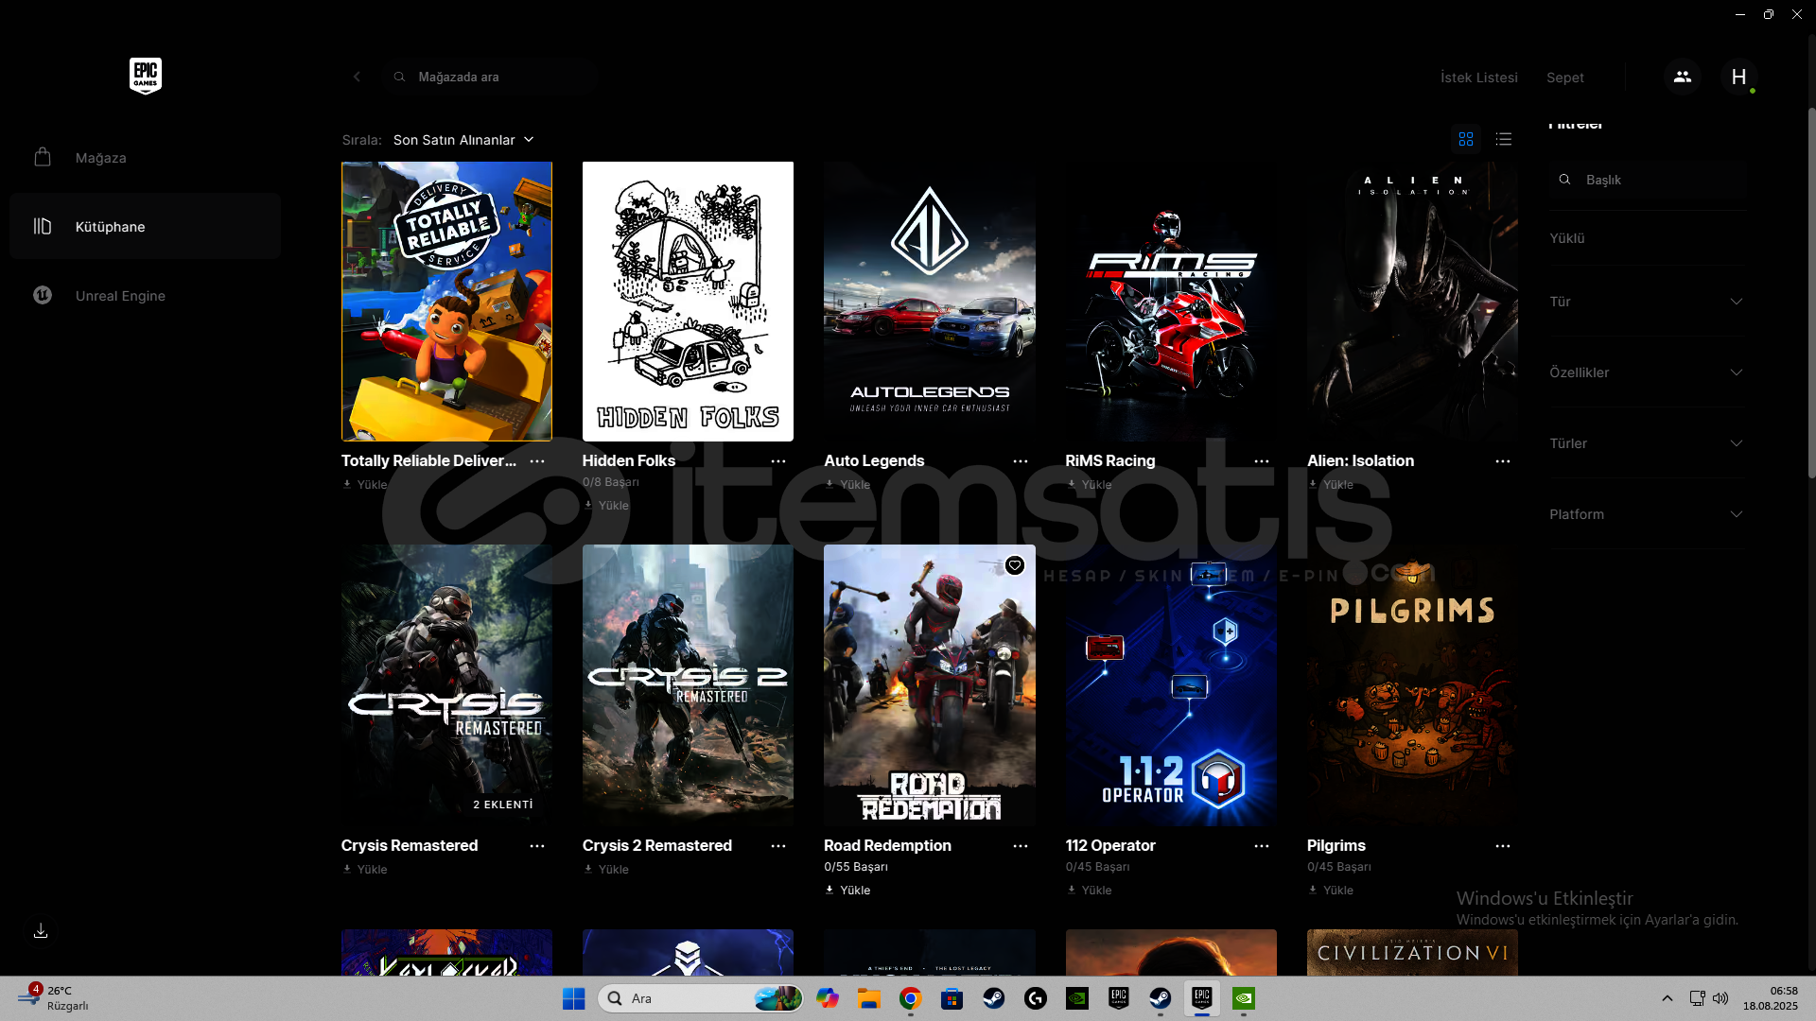Open Totally Reliable Delivery cover thumbnail
This screenshot has height=1021, width=1816.
446,302
